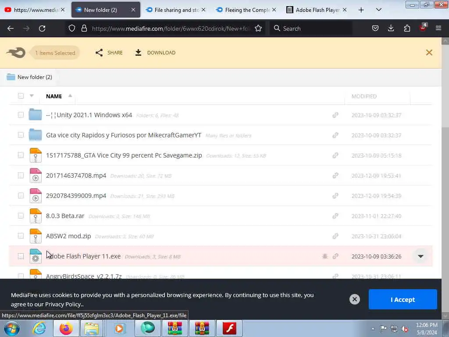Click the Download selected items button
Viewport: 449px width, 337px height.
[155, 53]
